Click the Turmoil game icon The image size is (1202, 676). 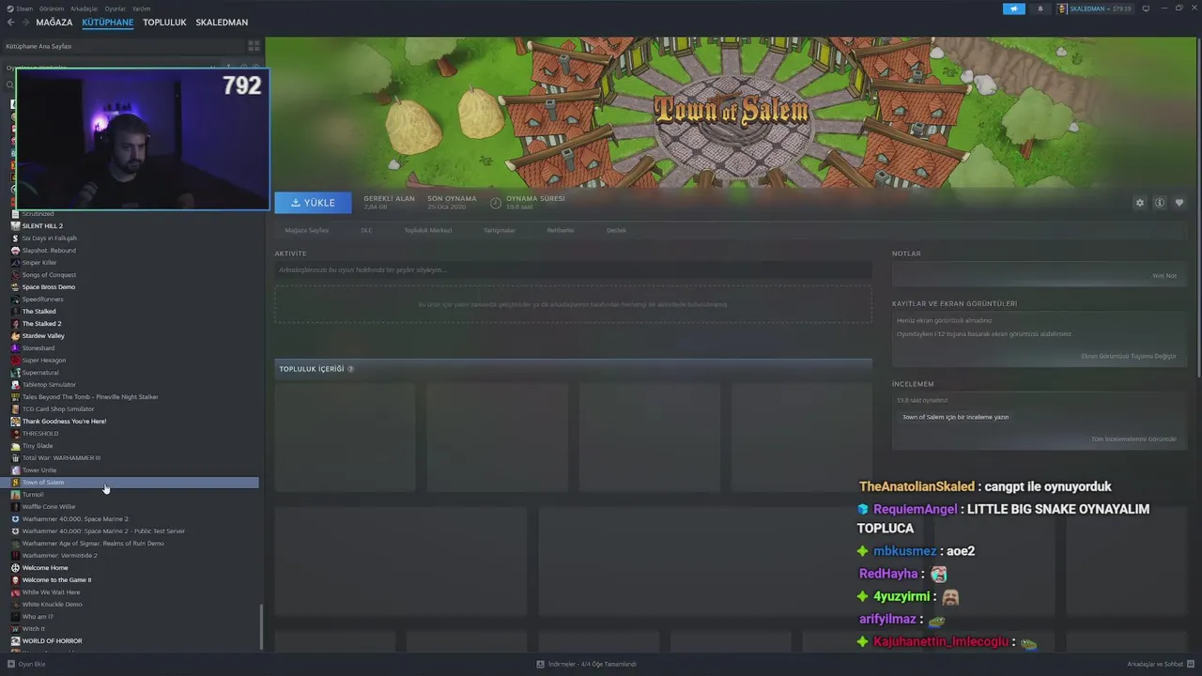(x=15, y=495)
